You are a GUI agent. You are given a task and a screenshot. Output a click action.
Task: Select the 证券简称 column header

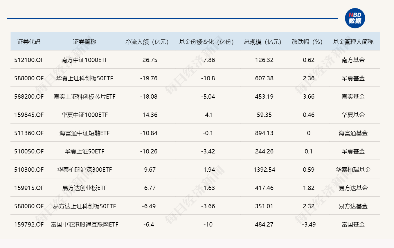pos(84,42)
